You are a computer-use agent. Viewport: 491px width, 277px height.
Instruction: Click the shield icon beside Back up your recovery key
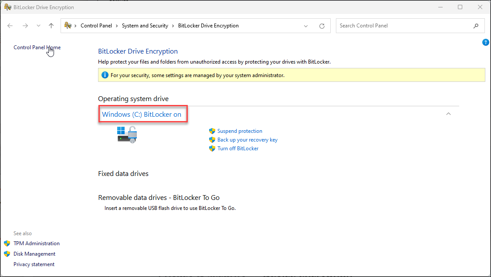pyautogui.click(x=212, y=139)
